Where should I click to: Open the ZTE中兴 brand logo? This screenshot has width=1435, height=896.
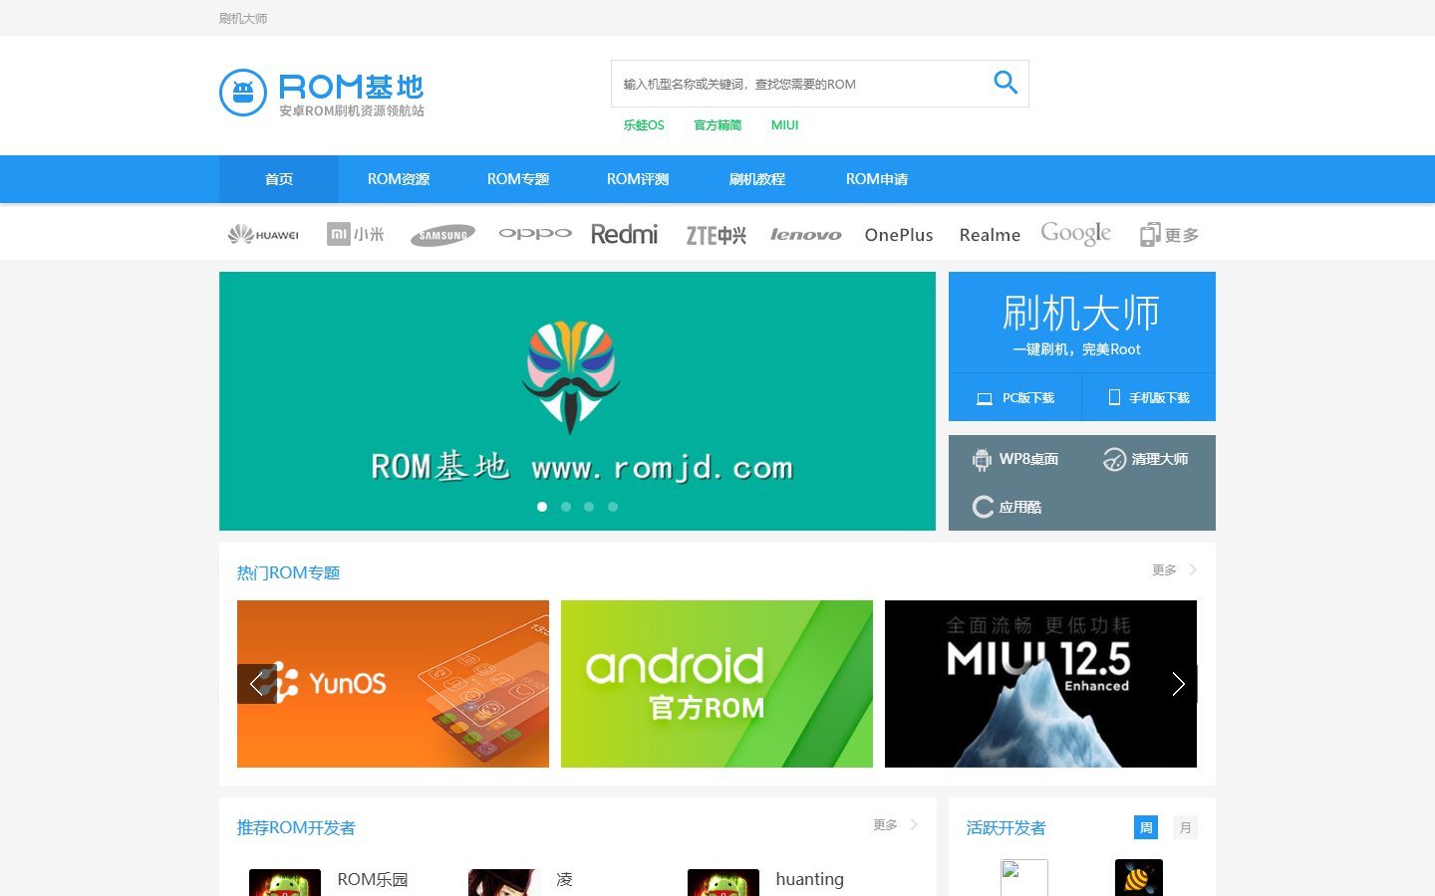[x=716, y=235]
